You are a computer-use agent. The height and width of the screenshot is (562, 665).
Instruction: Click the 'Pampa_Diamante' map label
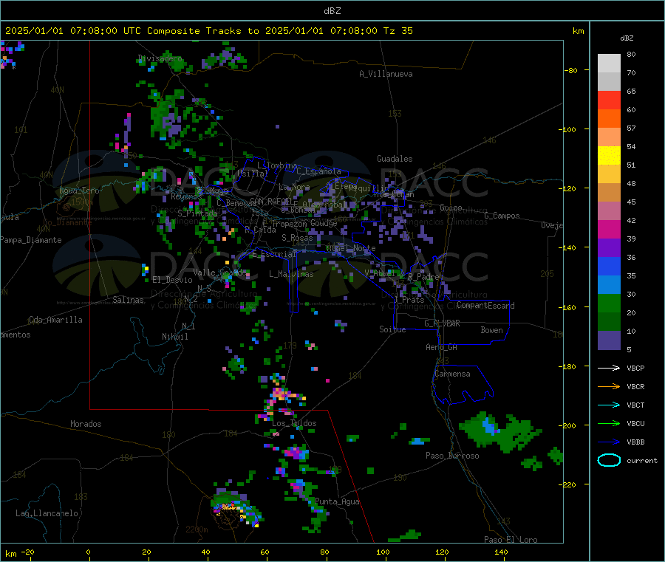click(31, 240)
